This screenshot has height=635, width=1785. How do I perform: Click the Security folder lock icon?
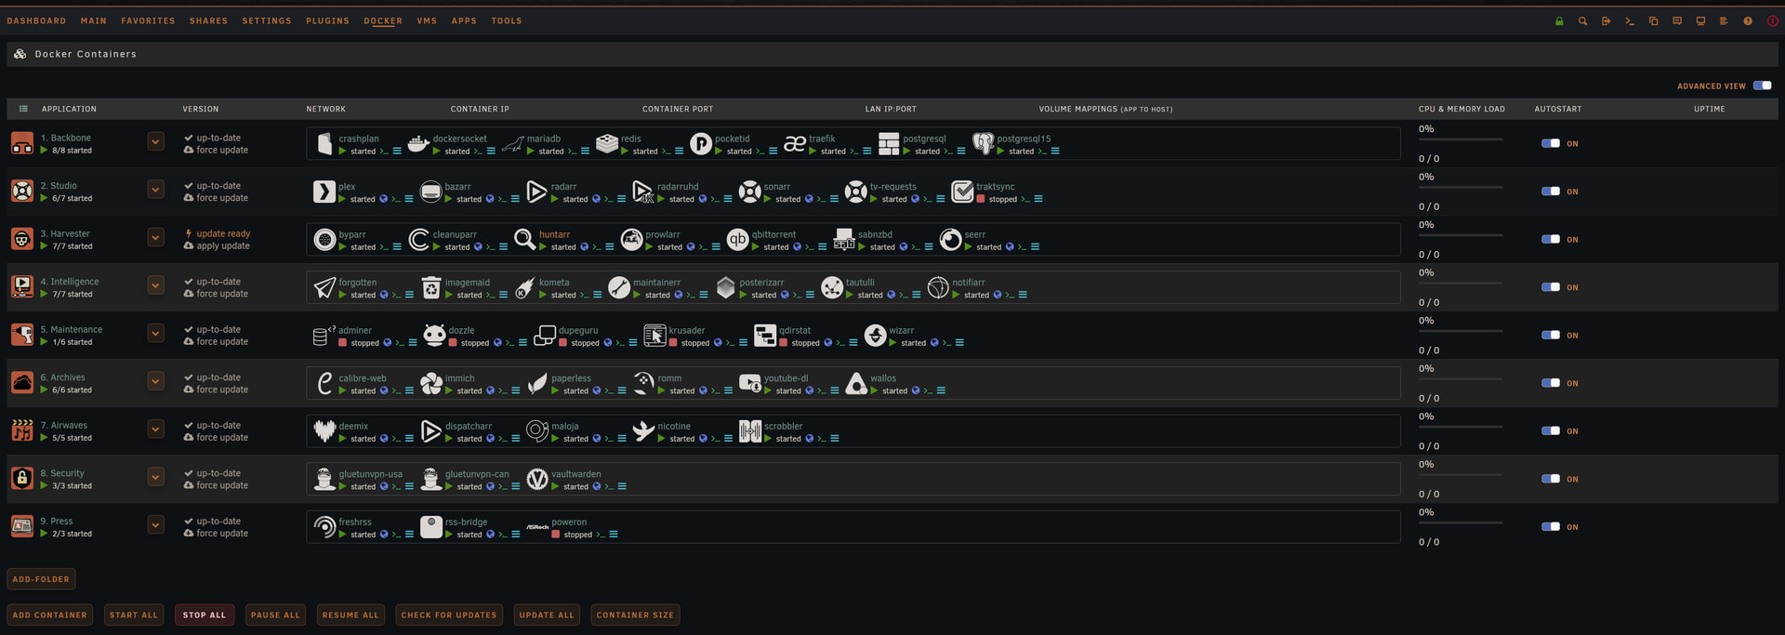(x=22, y=479)
